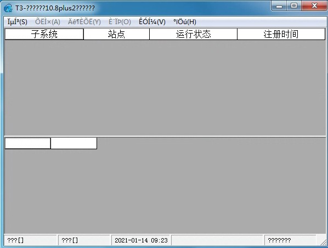This screenshot has height=248, width=328.
Task: Click the 注册时间 column header
Action: 281,34
